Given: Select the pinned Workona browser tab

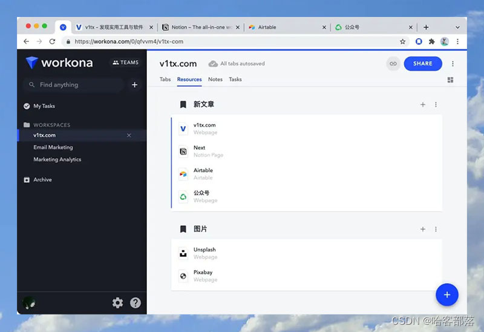Looking at the screenshot, I should [x=63, y=27].
